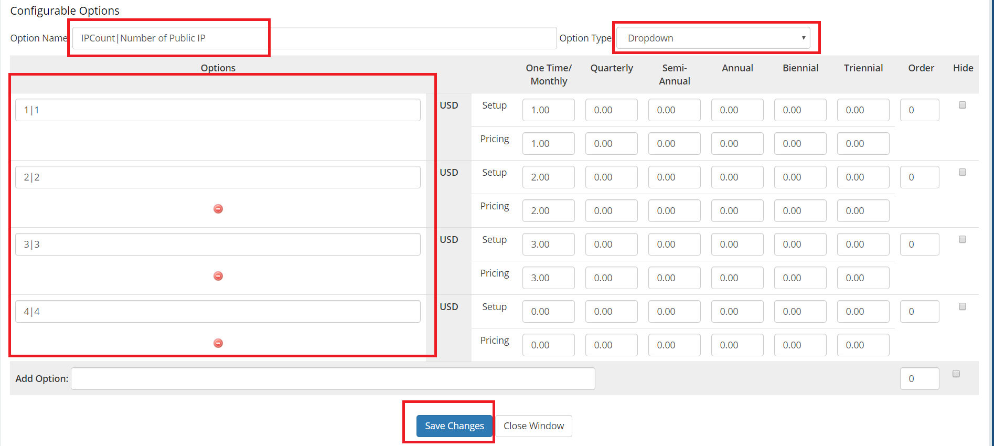Tick the Hide checkbox for option 1|1
Image resolution: width=994 pixels, height=446 pixels.
963,105
